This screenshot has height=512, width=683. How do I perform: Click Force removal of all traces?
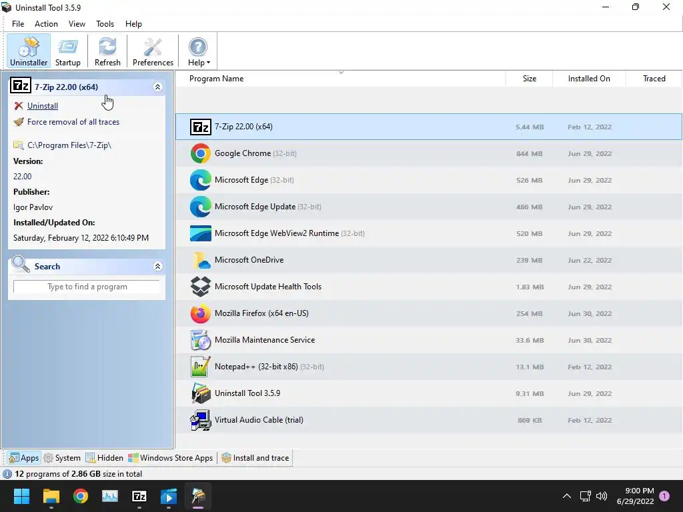[73, 122]
